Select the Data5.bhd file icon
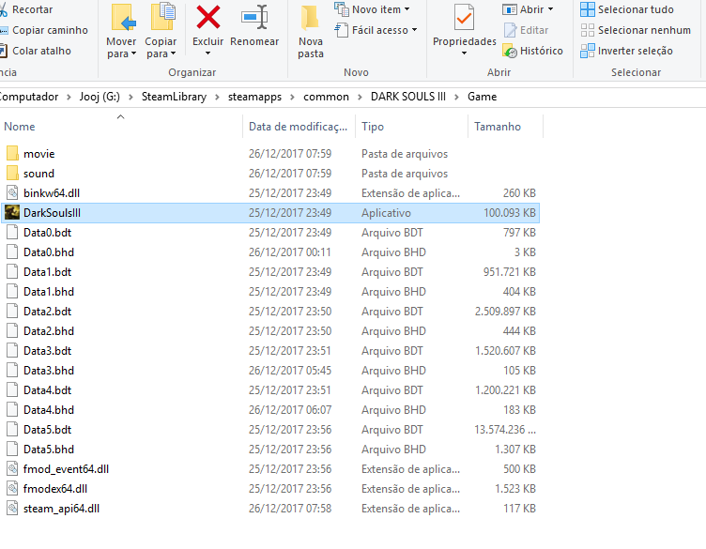 (12, 450)
